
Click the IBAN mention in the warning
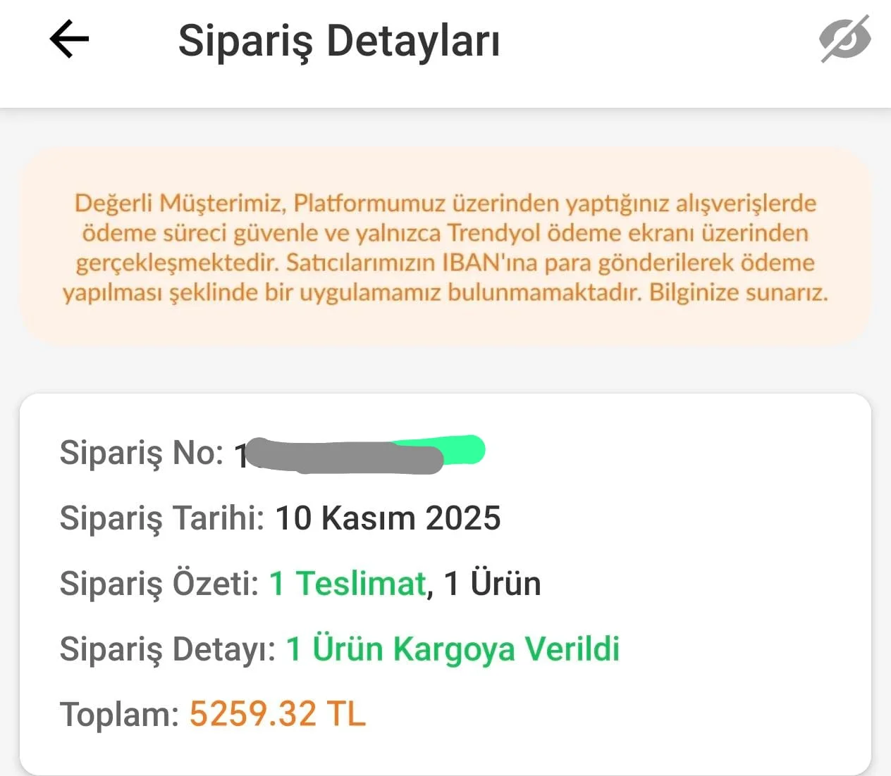(479, 263)
